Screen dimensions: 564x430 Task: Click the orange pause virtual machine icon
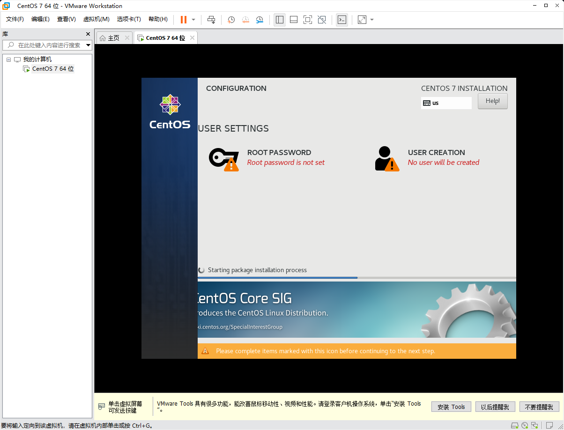point(184,20)
